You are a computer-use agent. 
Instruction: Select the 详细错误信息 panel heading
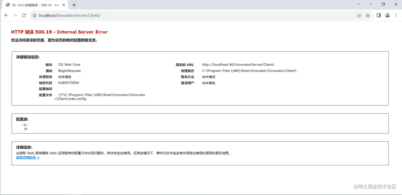point(28,57)
